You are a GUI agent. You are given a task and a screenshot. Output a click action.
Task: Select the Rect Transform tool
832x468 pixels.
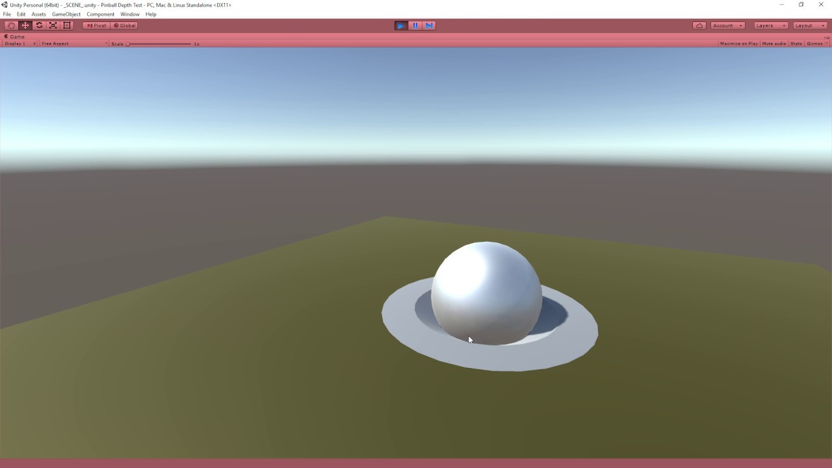point(66,25)
